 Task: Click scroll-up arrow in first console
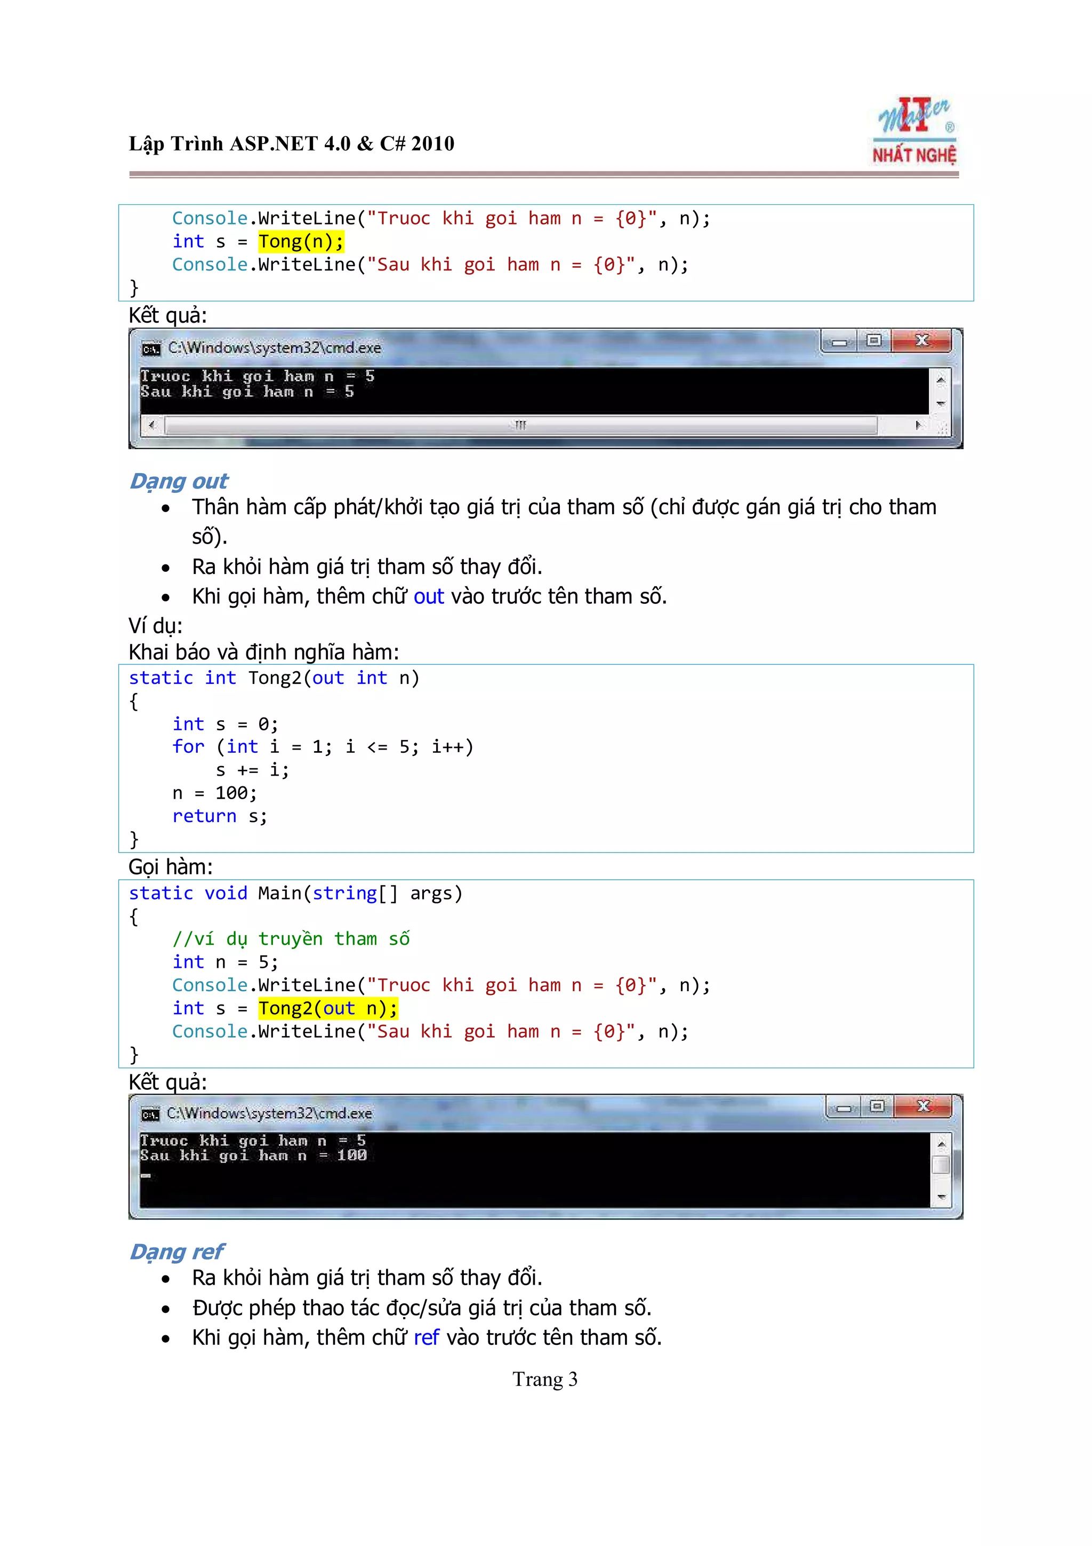click(x=941, y=380)
